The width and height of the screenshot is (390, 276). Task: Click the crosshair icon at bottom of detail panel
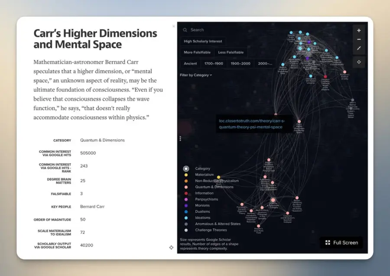pyautogui.click(x=171, y=247)
